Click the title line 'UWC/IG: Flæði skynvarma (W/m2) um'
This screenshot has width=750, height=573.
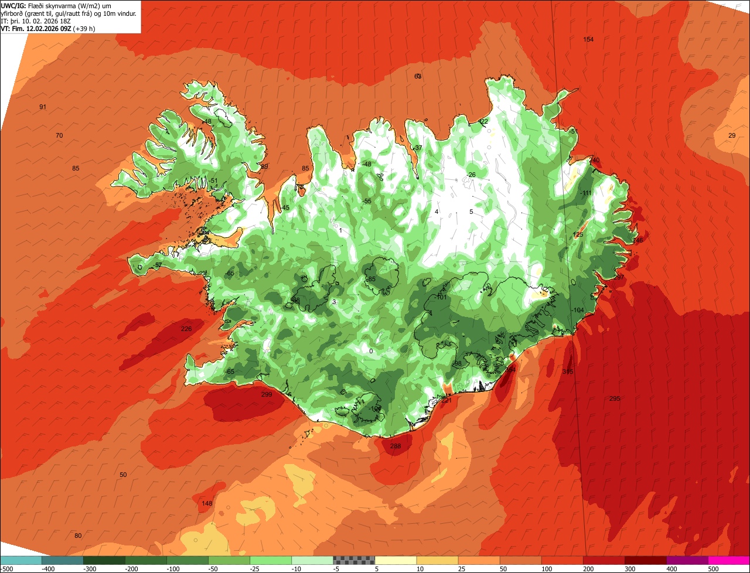pos(57,5)
